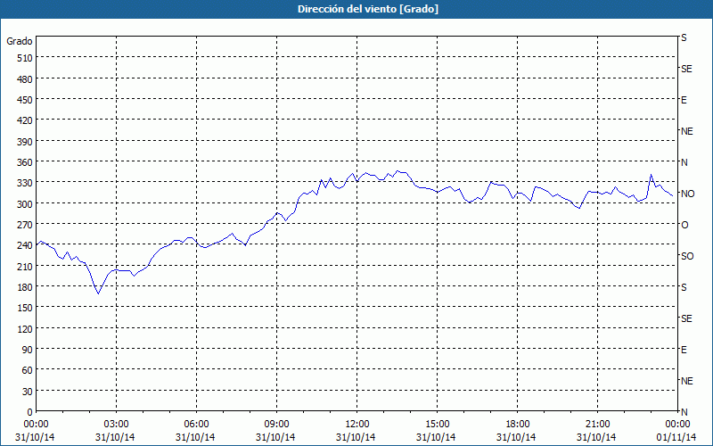Click the wind line's sharp peak before midnight
The height and width of the screenshot is (446, 713).
tap(652, 174)
